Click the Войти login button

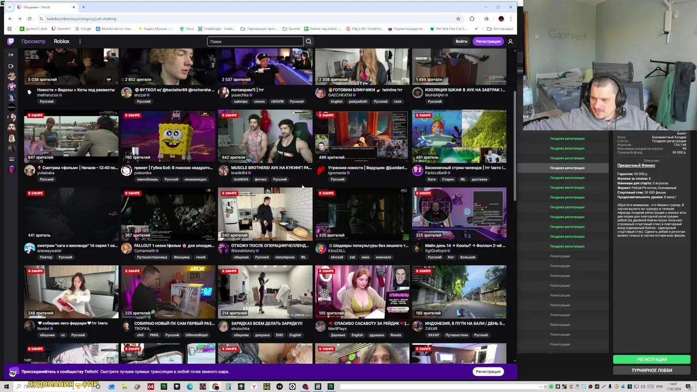(x=461, y=41)
